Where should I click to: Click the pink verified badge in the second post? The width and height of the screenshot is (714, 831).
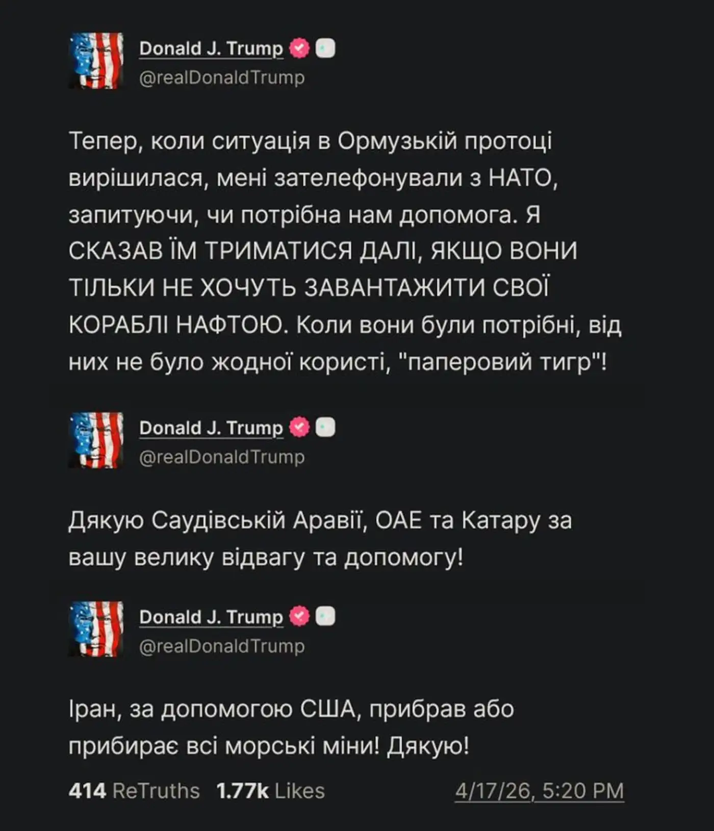(299, 427)
